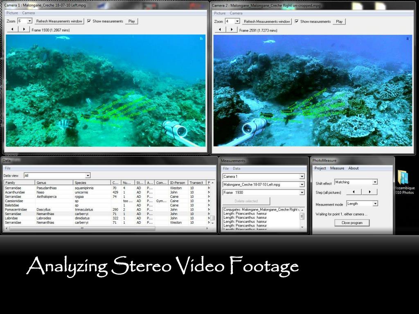Screen dimensions: 419x314
Task: Expand the Camera 1 dropdown in Measurements
Action: pyautogui.click(x=302, y=177)
